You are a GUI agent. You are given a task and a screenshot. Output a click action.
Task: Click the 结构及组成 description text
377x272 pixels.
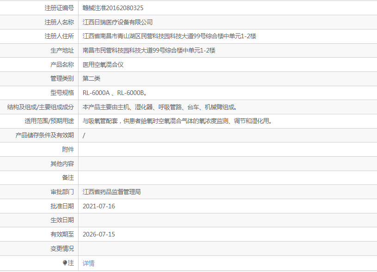coord(160,107)
